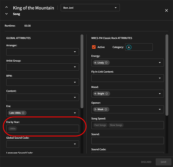The image size is (173, 167).
Task: Expand the Fly In Link Content dropdown
Action: click(128, 78)
